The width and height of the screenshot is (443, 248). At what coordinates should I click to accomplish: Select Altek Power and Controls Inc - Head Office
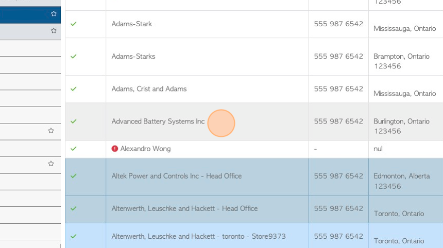(177, 176)
